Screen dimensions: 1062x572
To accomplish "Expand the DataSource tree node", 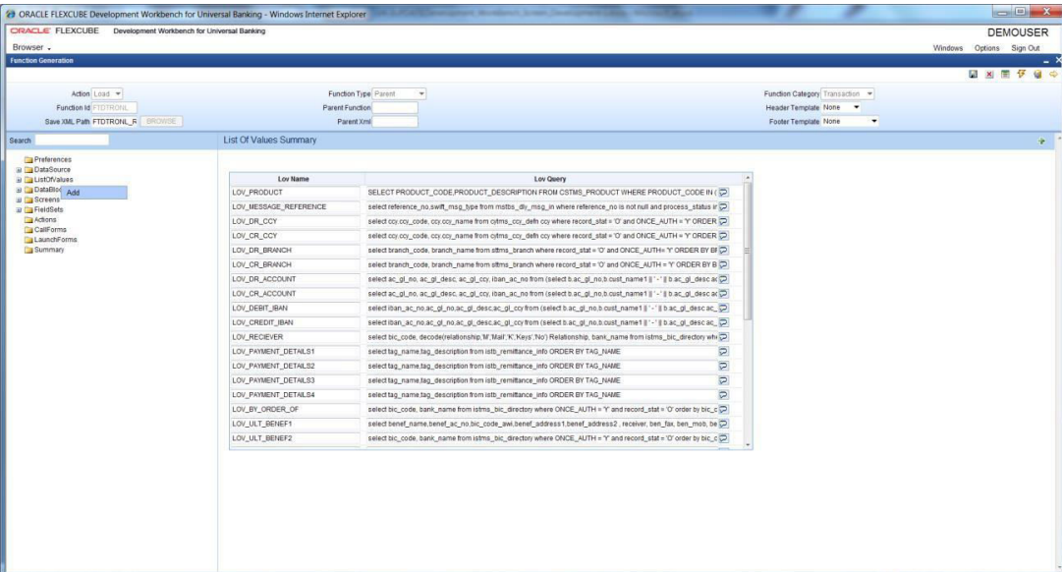I will 19,170.
